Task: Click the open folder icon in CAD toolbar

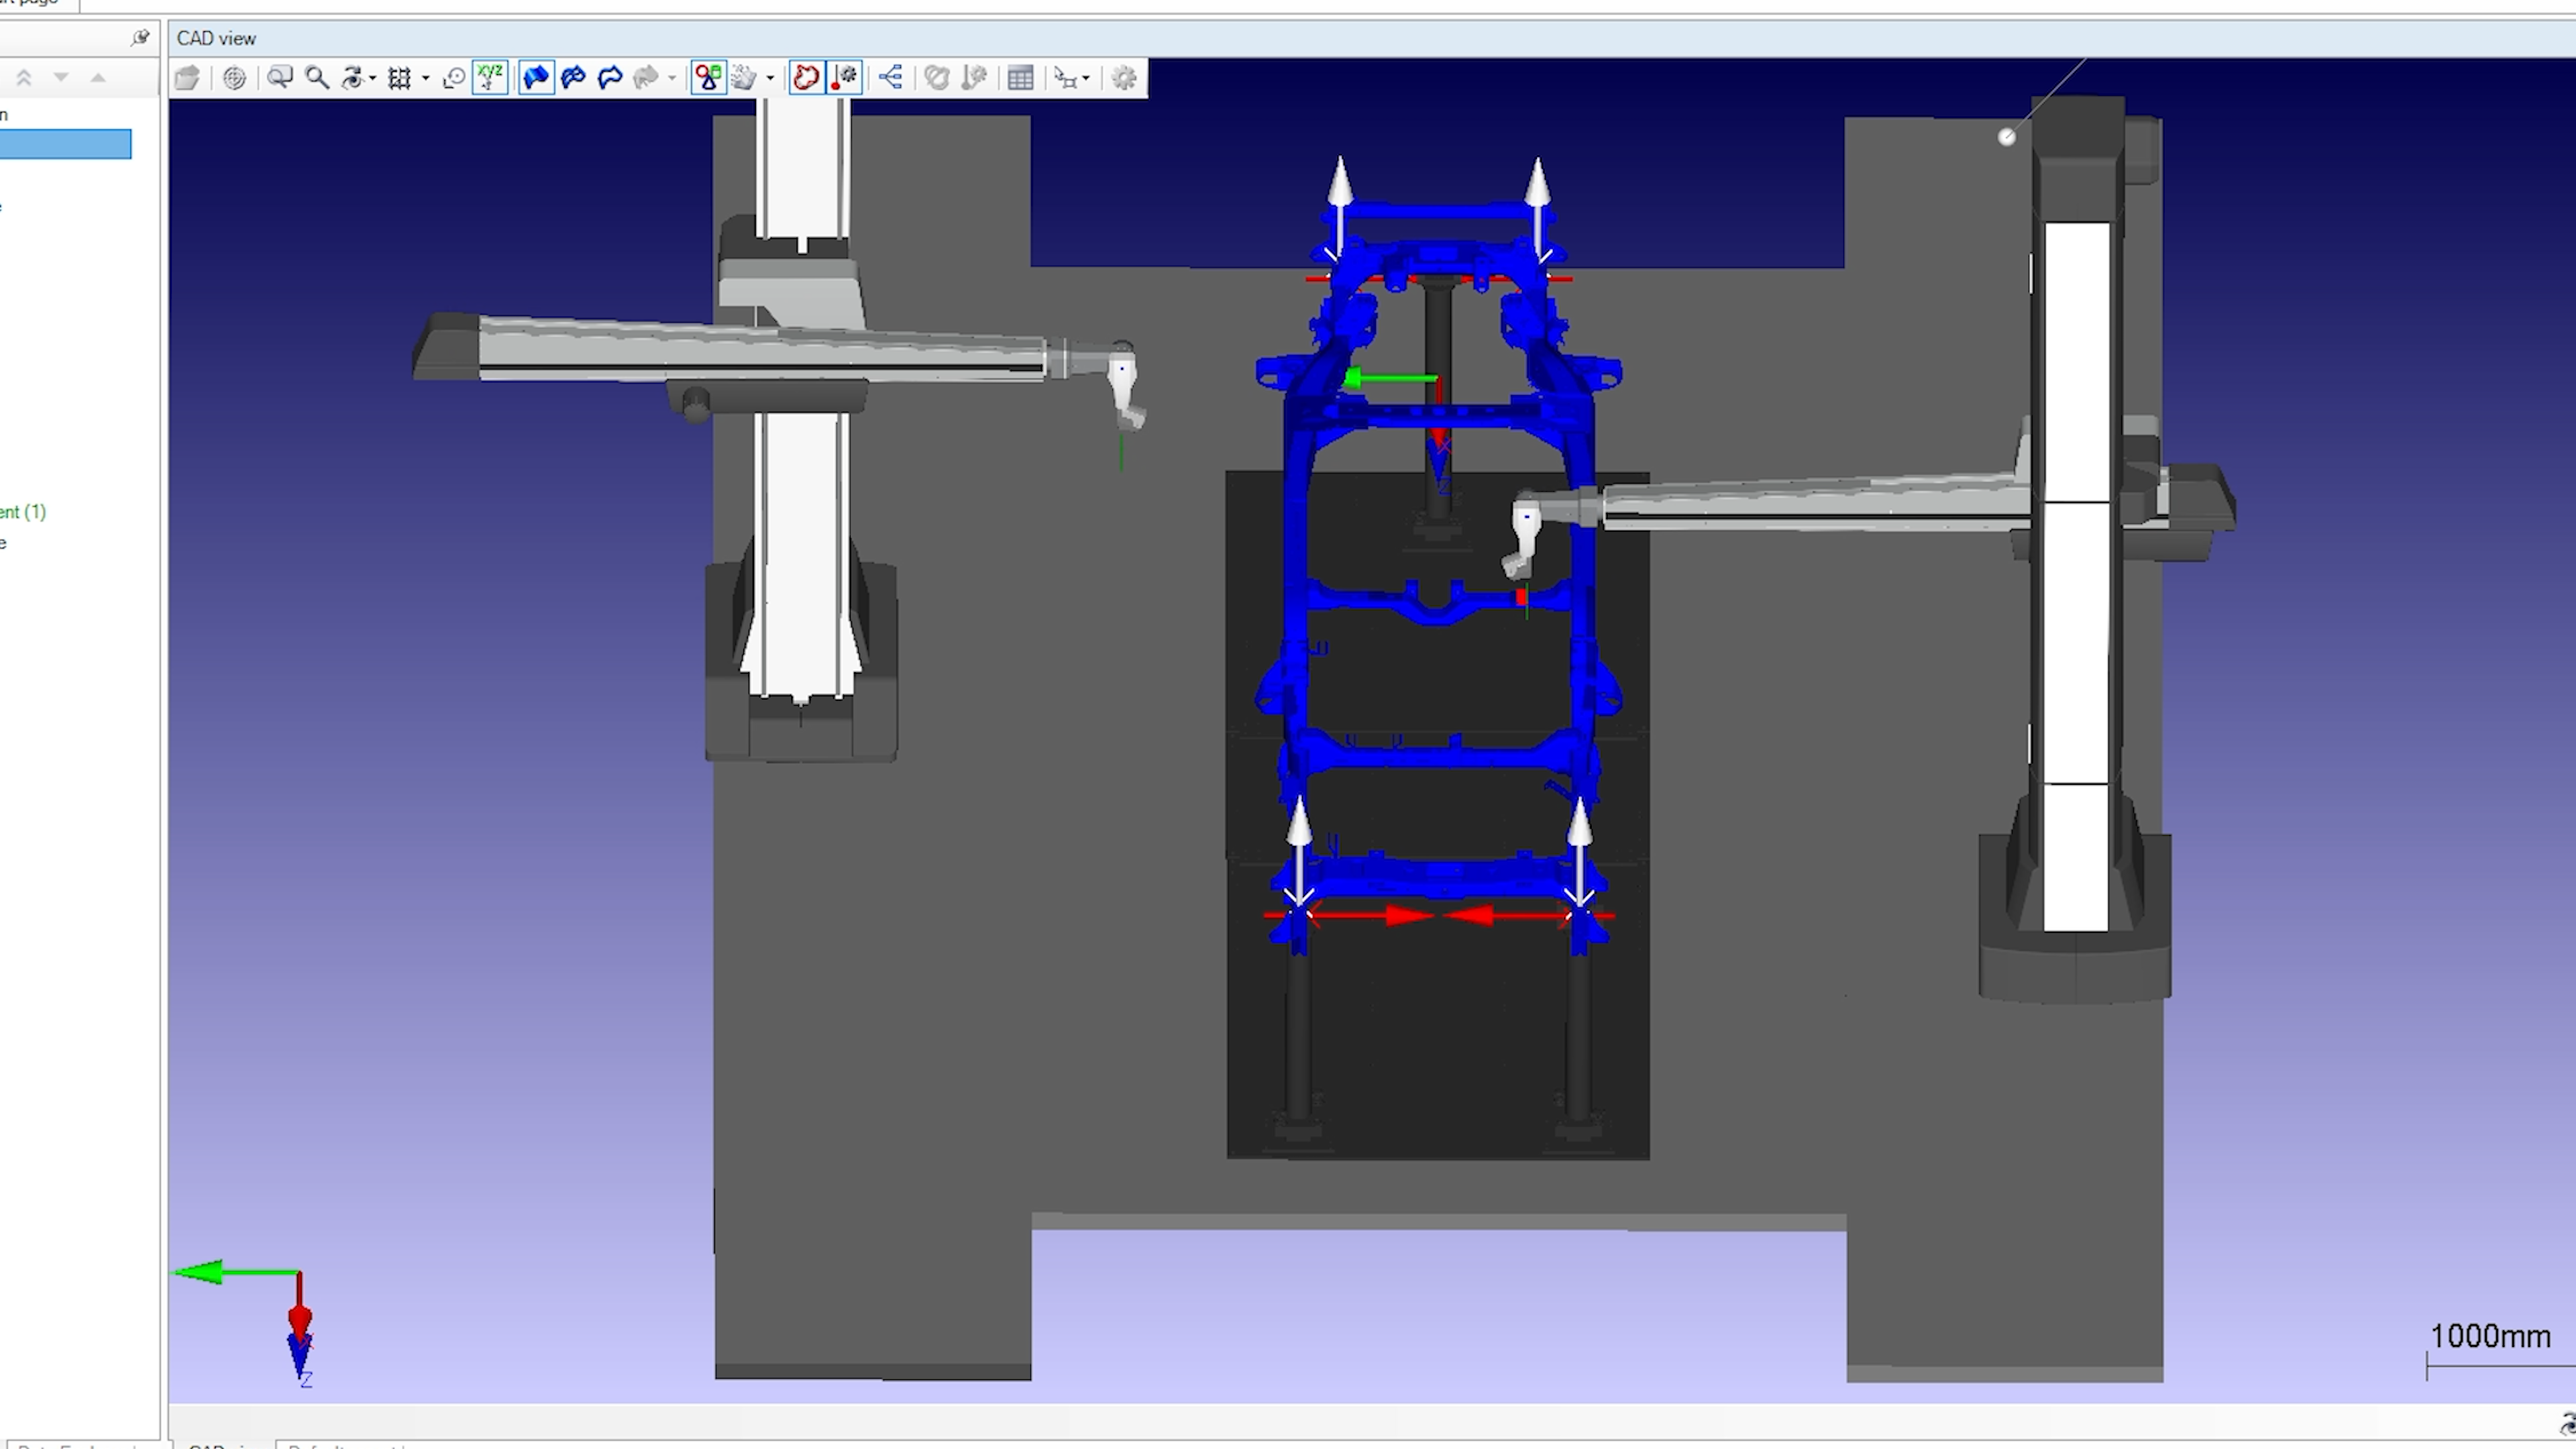Action: 187,78
